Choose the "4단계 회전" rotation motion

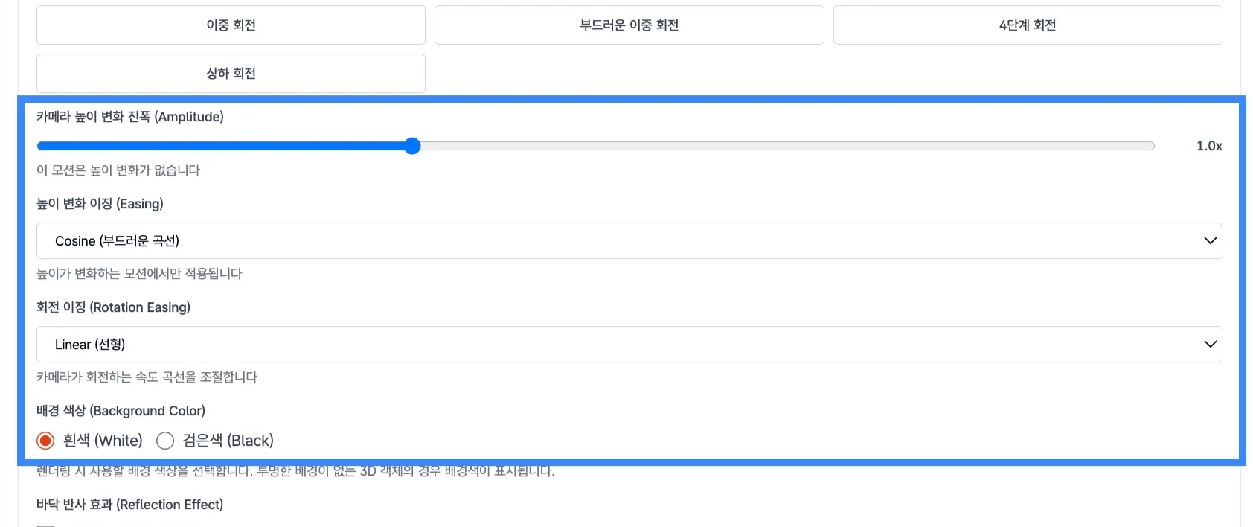pyautogui.click(x=1028, y=25)
